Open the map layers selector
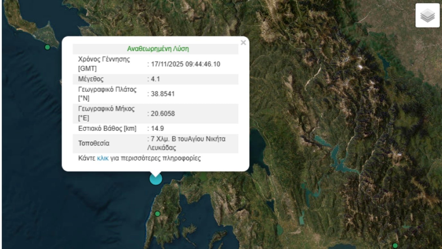This screenshot has height=249, width=442. [x=427, y=15]
